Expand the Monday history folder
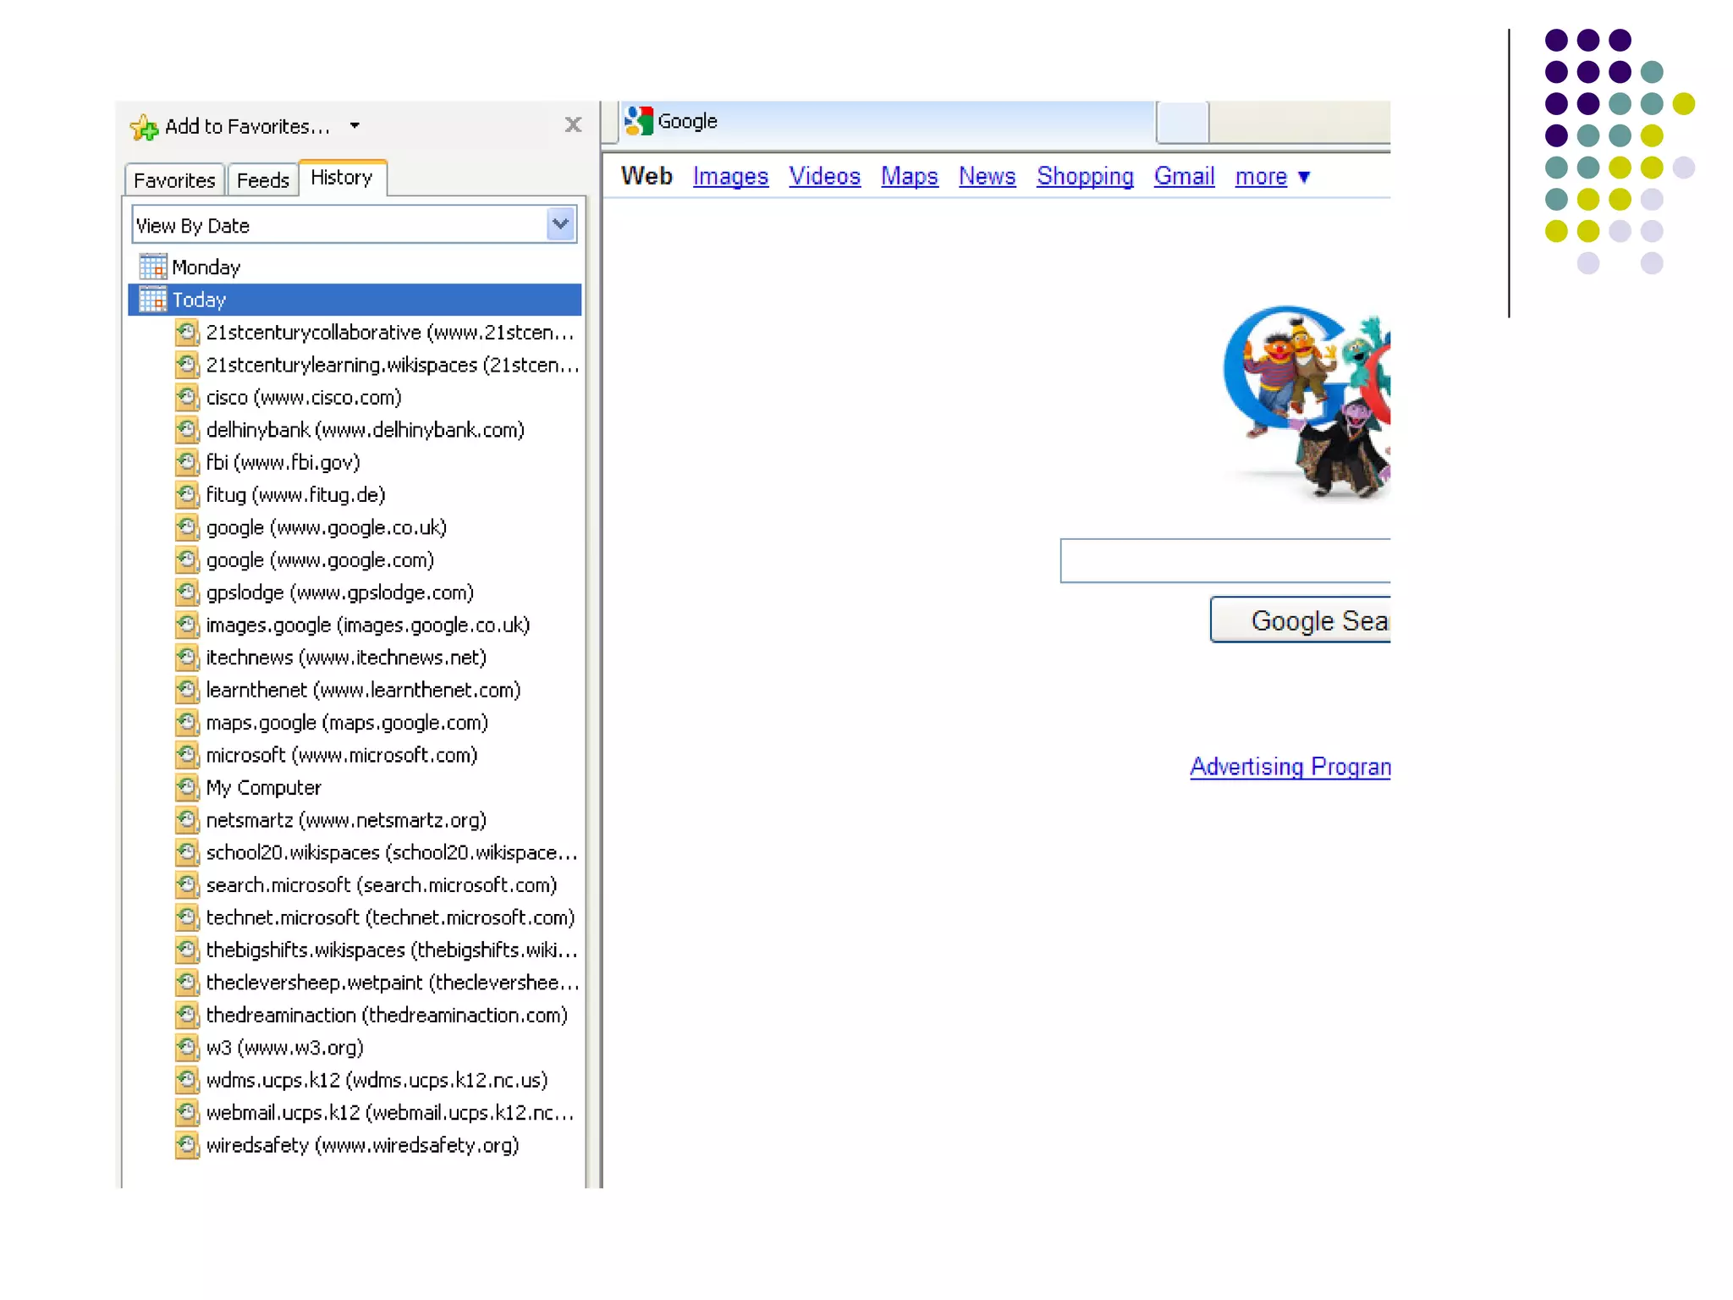 [x=206, y=267]
